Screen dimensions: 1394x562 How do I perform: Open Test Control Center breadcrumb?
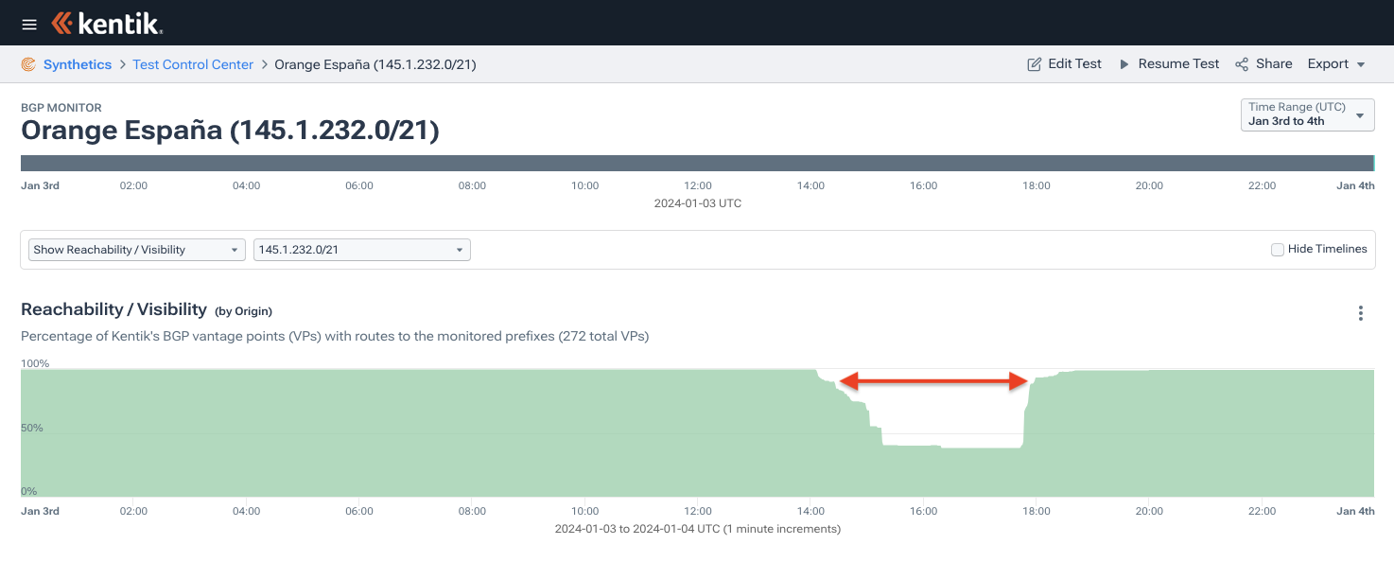click(x=193, y=64)
